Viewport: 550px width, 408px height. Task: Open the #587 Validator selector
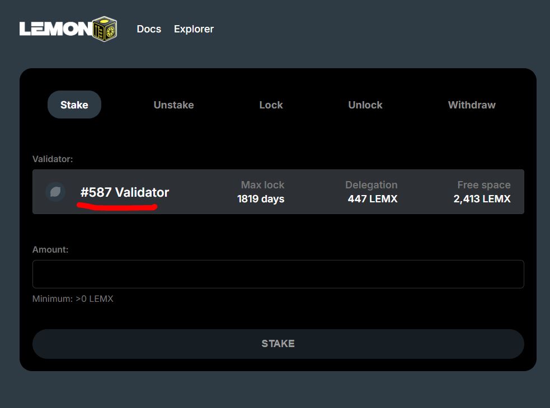coord(278,192)
